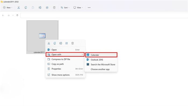Click the Share icon in the top toolbar
188x106 pixels.
pos(47,8)
